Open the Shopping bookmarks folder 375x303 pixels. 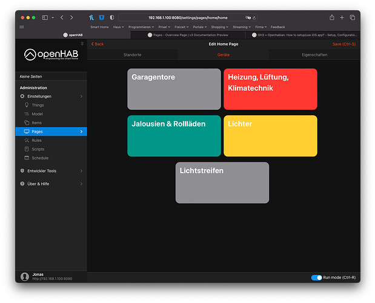(x=220, y=27)
